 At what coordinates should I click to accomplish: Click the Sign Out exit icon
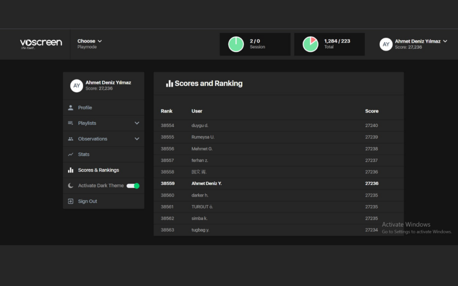pos(71,202)
